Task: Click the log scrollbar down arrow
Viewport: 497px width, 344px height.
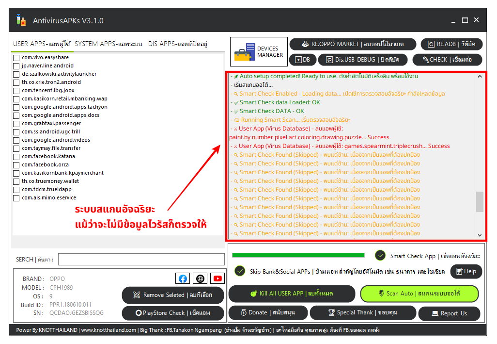Action: (x=480, y=235)
